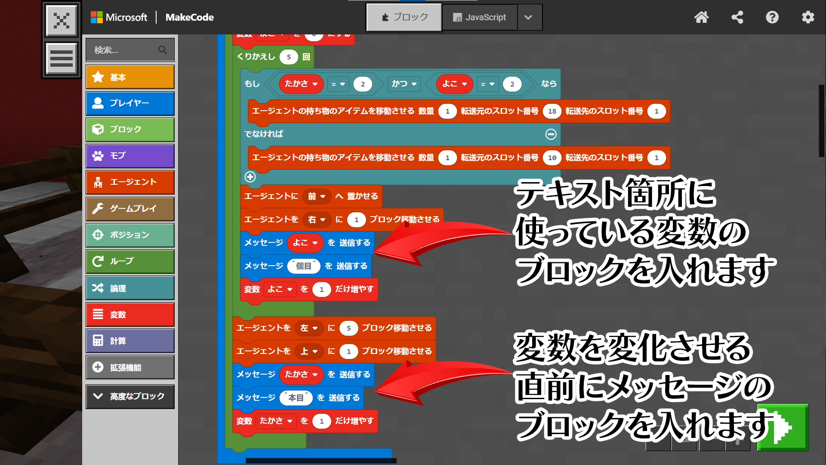Viewport: 826px width, 465px height.
Task: Click the Home icon in header
Action: 701,17
